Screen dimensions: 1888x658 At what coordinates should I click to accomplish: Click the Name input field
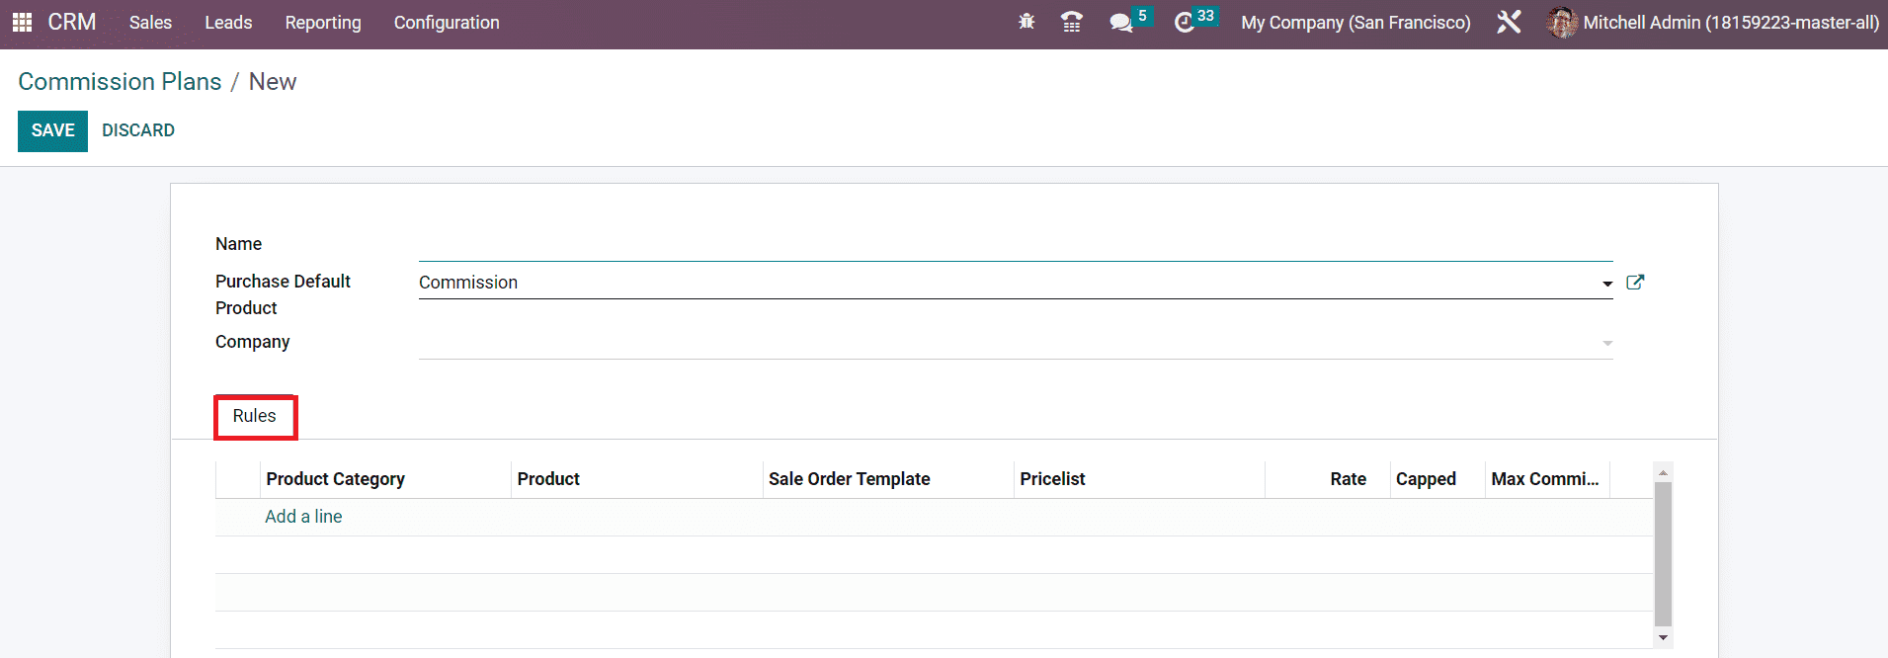click(x=1015, y=245)
